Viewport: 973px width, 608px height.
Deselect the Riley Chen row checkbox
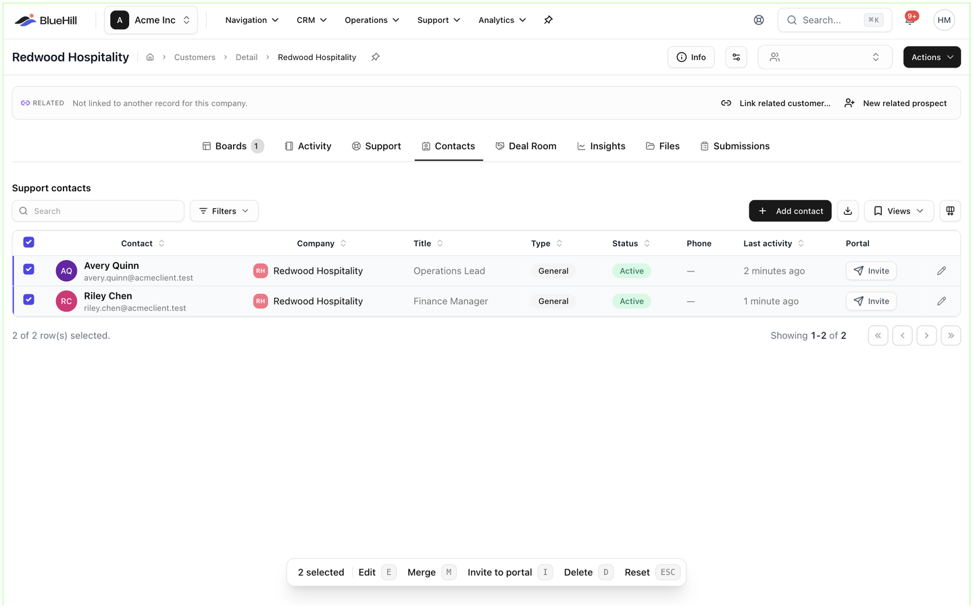point(28,299)
